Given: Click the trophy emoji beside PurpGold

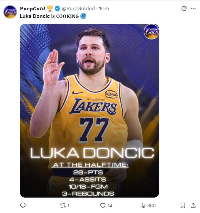Looking at the screenshot, I should pyautogui.click(x=50, y=8).
